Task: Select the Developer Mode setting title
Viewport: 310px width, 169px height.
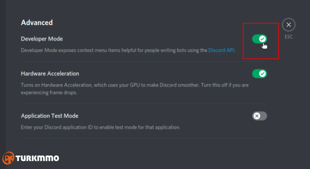Action: click(42, 39)
